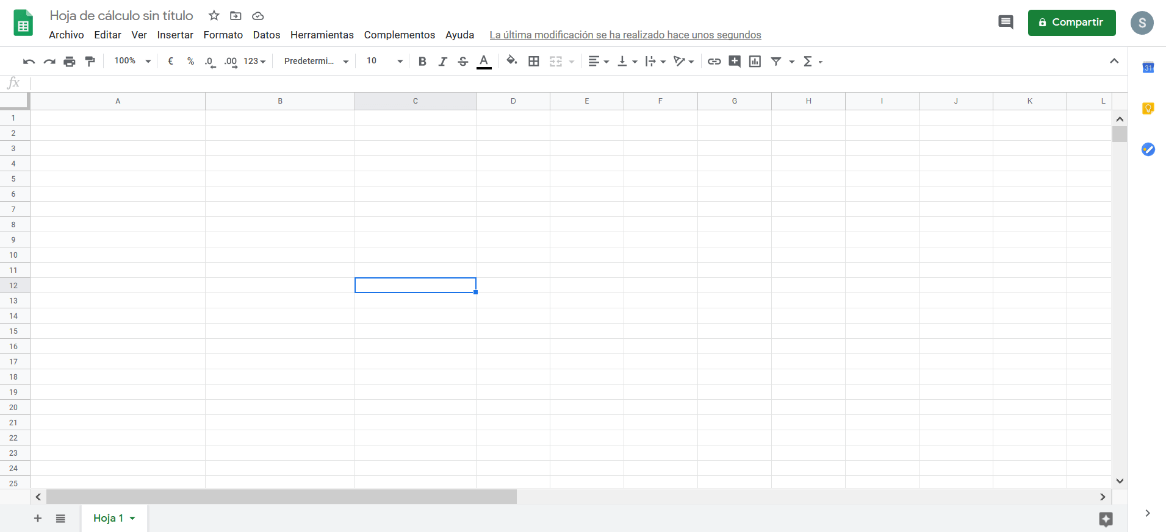This screenshot has height=532, width=1166.
Task: Toggle bold formatting
Action: [422, 62]
